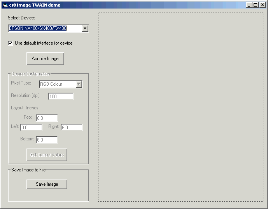Click the Device Configuration group label
268x209 pixels.
click(31, 74)
